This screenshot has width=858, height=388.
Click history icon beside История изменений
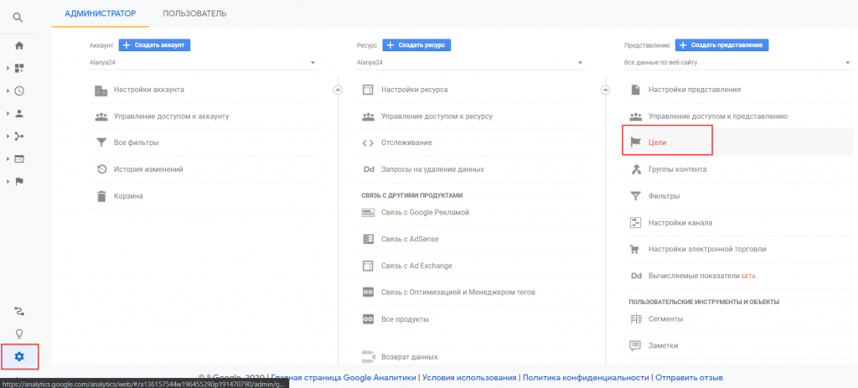(101, 169)
